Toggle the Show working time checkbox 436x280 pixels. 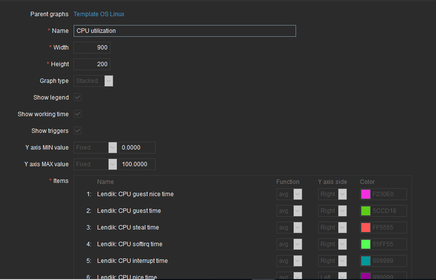pyautogui.click(x=78, y=114)
